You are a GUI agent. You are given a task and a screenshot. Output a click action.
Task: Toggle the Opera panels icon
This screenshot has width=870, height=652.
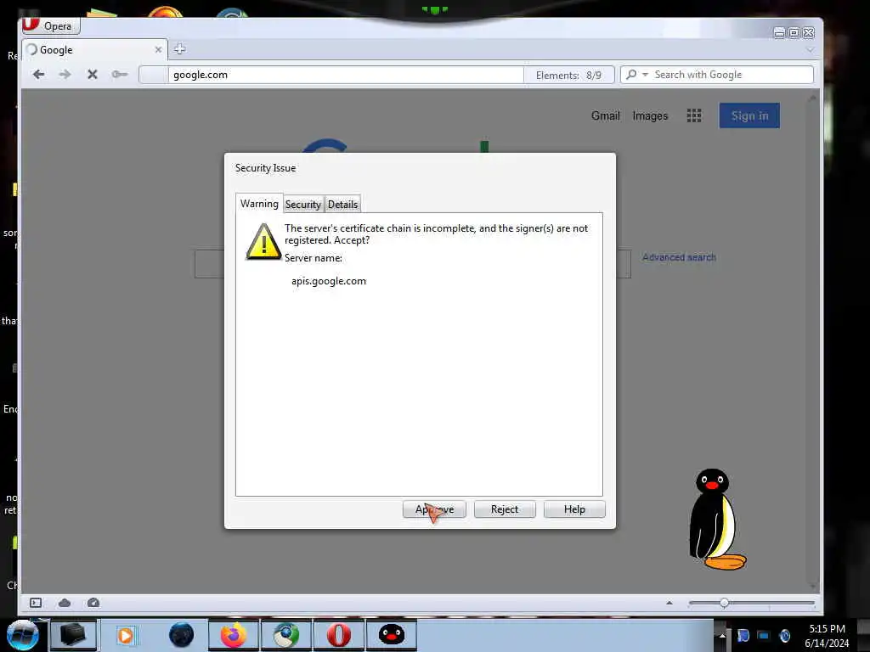click(36, 603)
